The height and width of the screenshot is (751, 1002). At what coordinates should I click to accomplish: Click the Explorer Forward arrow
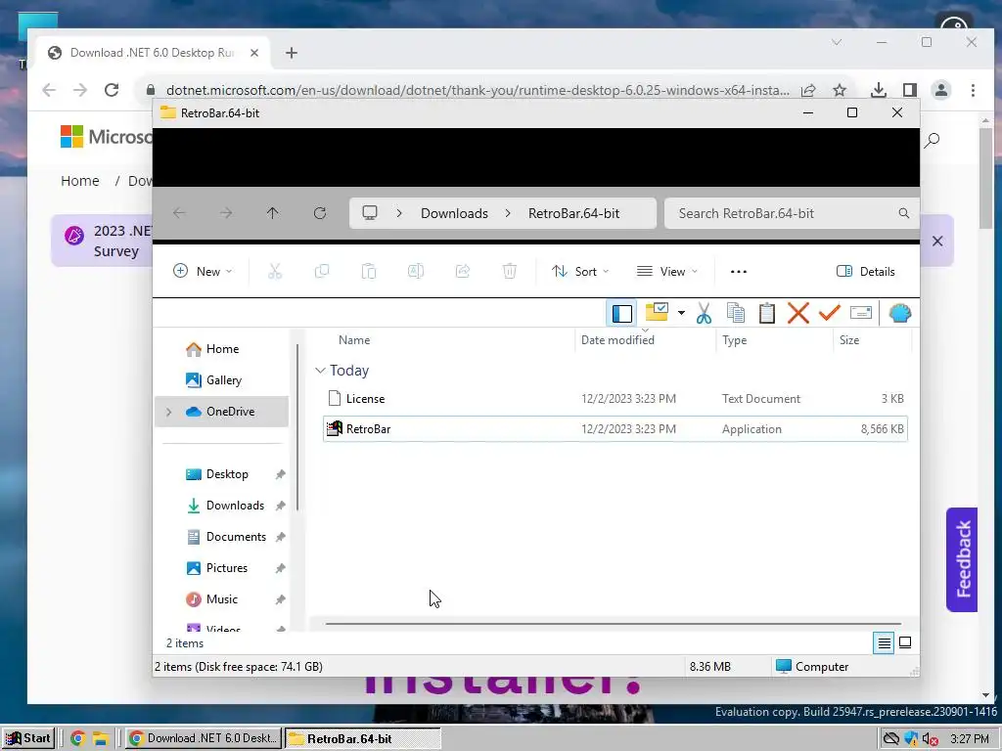226,213
